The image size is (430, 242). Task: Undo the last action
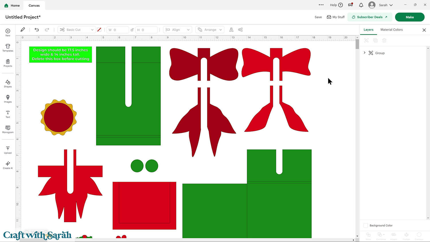coord(37,30)
